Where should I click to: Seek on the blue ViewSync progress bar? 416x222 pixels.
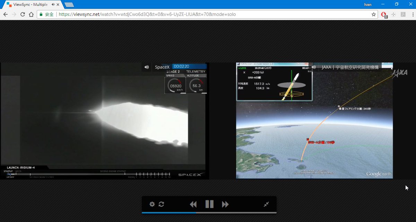(209, 213)
